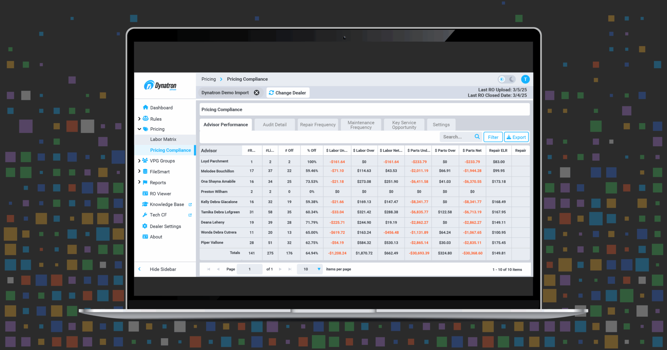This screenshot has width=667, height=350.
Task: Click the Pricing tags icon
Action: tap(146, 129)
